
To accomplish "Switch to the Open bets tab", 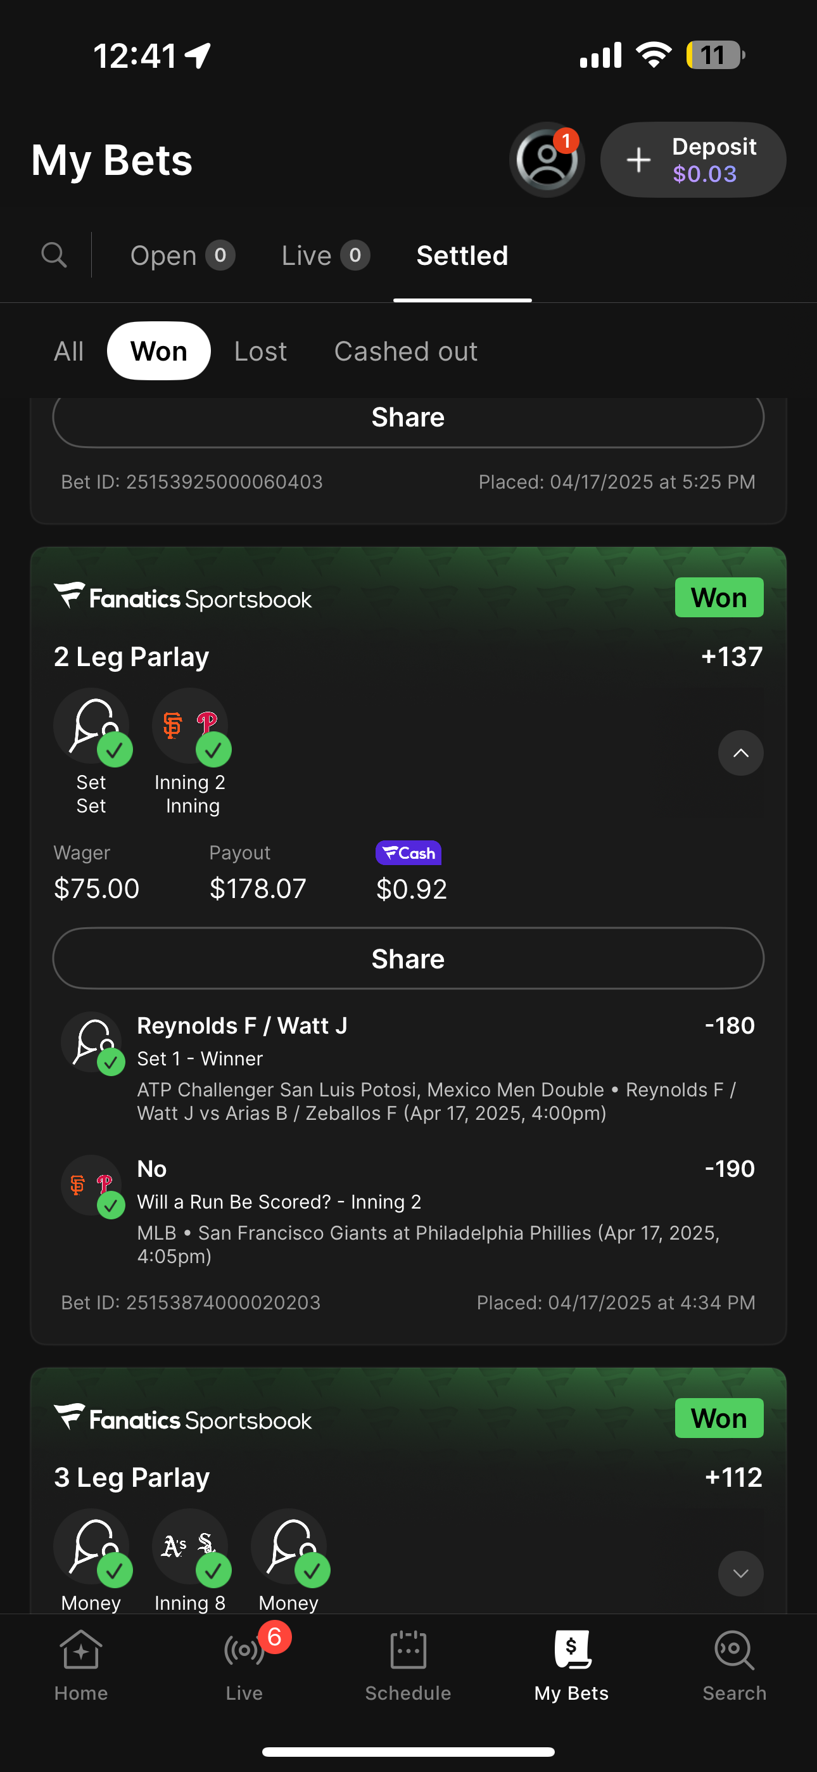I will tap(182, 255).
